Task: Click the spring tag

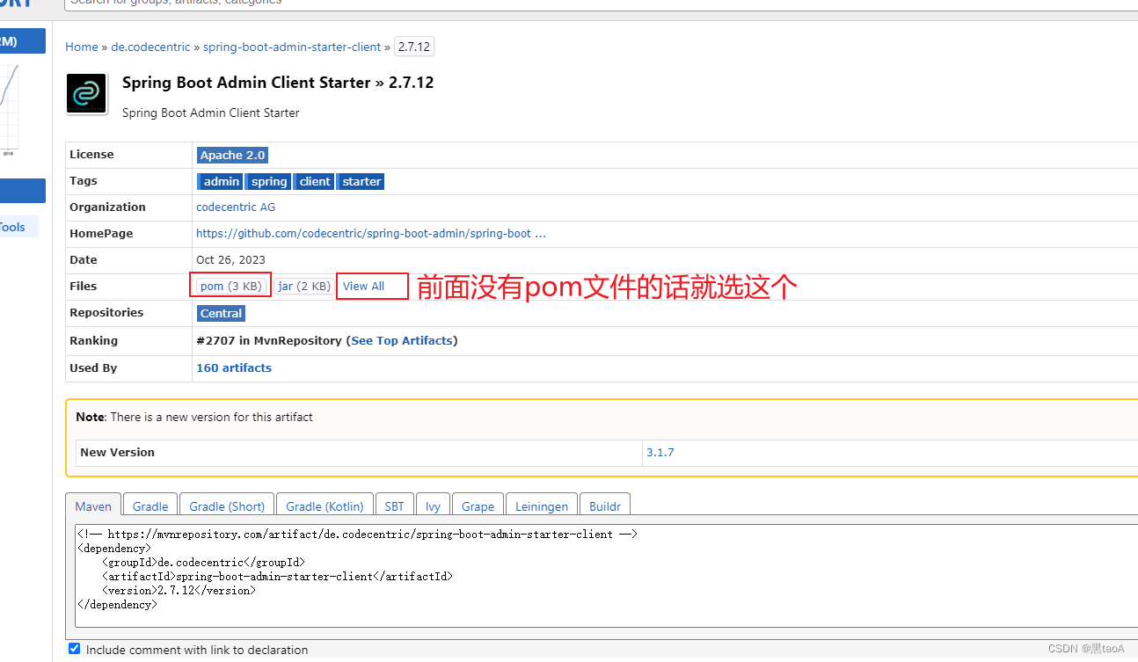Action: (x=268, y=181)
